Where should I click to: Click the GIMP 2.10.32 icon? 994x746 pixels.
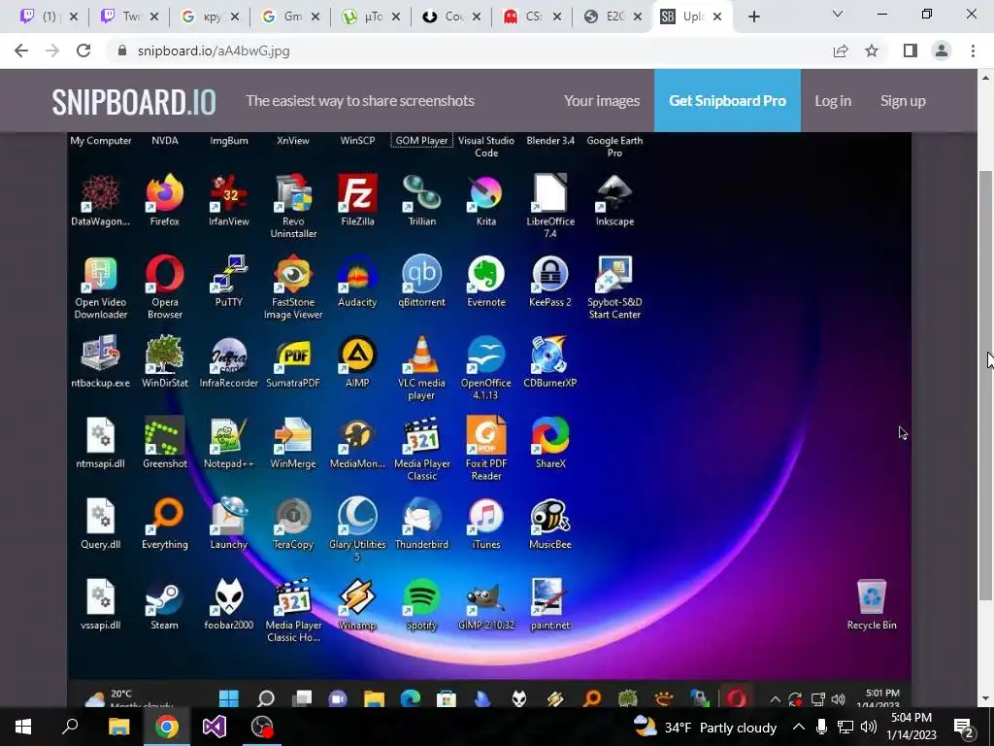pos(486,597)
